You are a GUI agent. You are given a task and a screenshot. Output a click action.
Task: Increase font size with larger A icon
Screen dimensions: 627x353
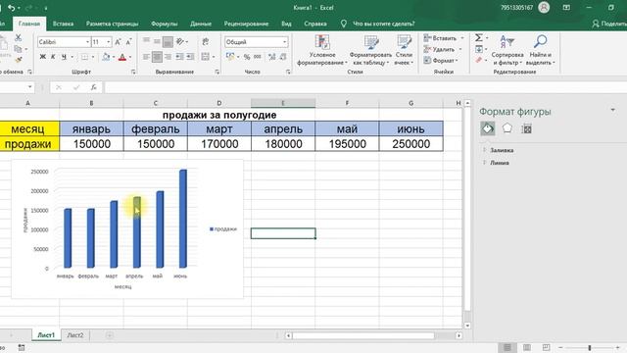[x=118, y=42]
